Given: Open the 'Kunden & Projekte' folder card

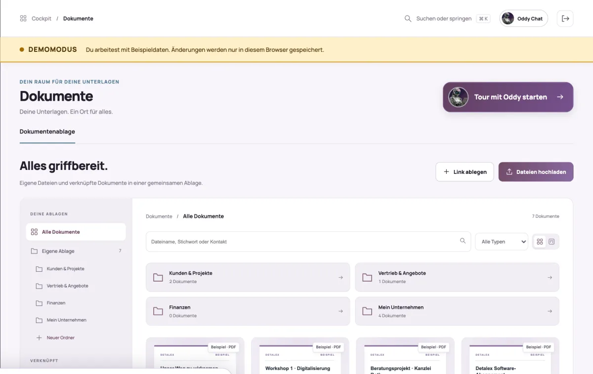Looking at the screenshot, I should click(x=248, y=277).
